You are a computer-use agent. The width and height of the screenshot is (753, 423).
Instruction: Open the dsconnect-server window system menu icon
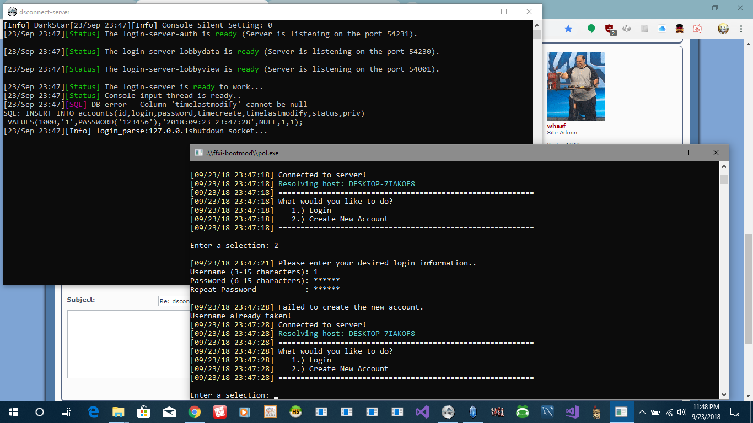pos(12,12)
